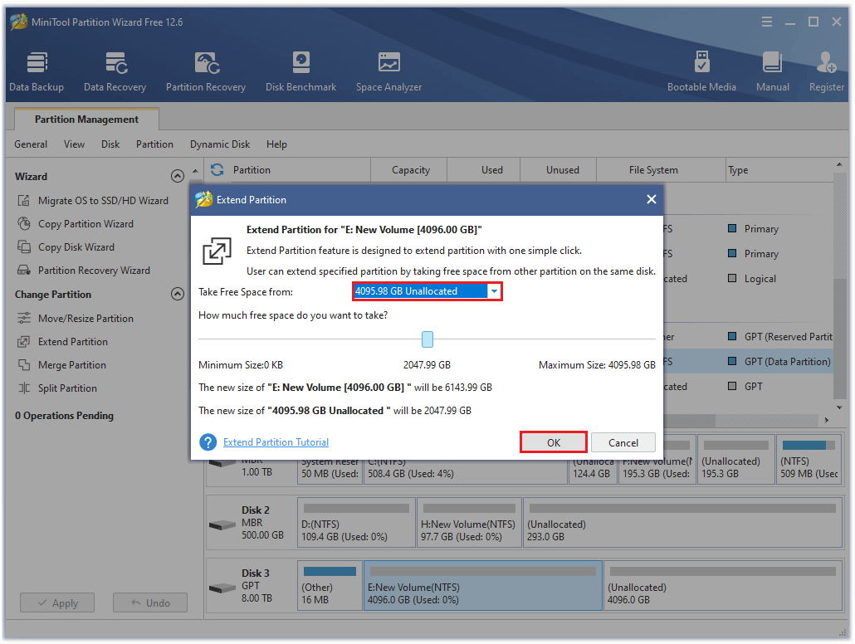
Task: Click the Undo button
Action: click(150, 603)
